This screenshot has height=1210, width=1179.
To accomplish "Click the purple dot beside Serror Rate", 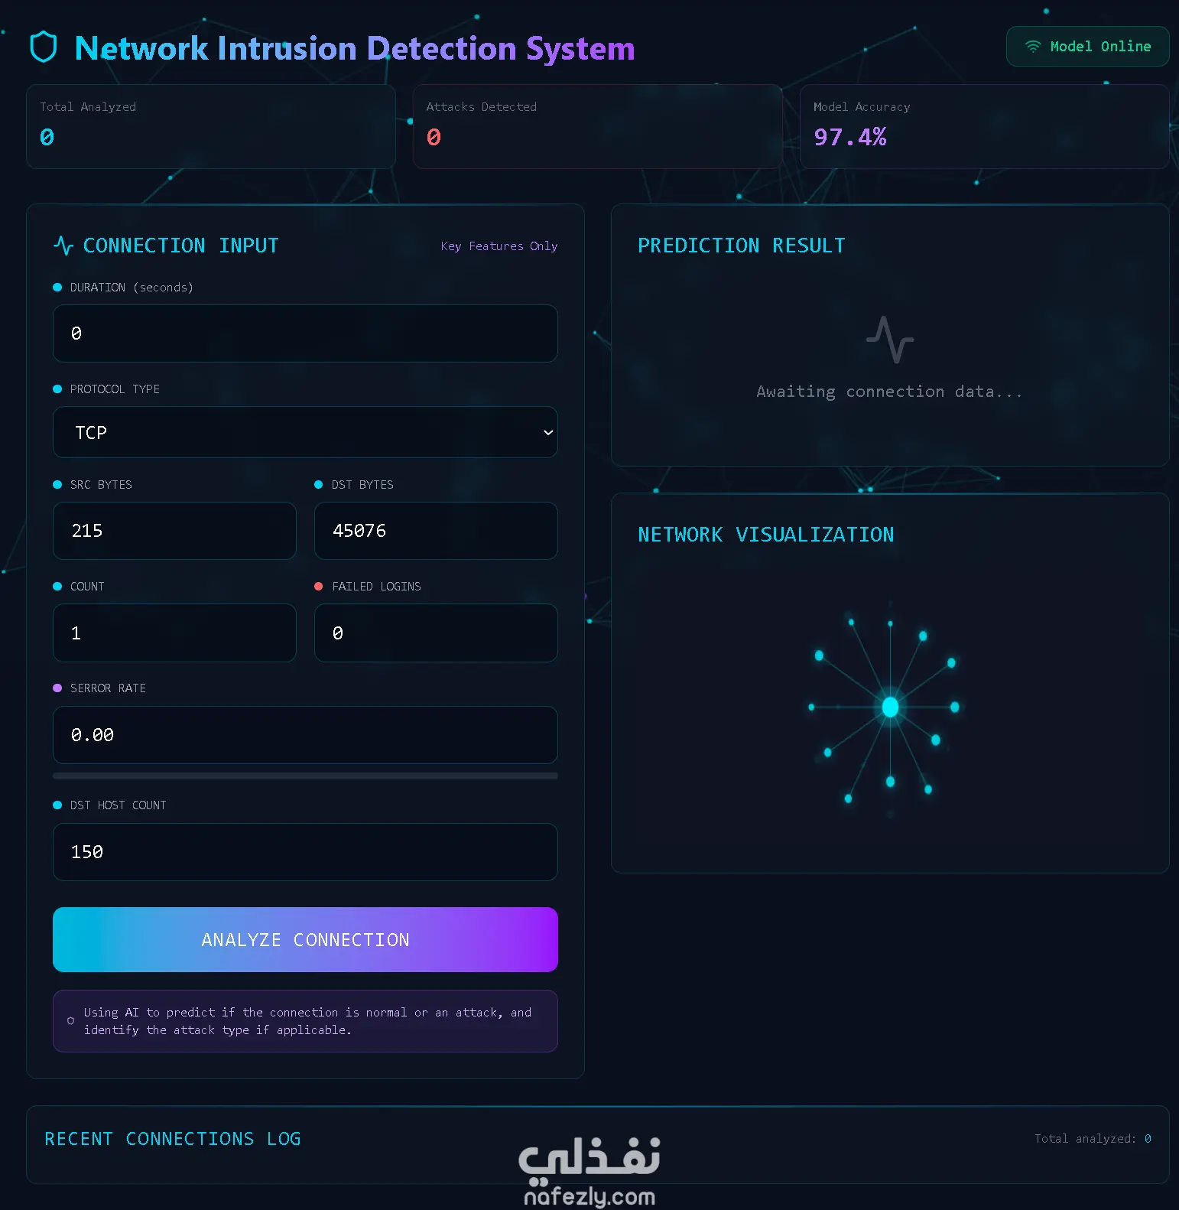I will 57,688.
